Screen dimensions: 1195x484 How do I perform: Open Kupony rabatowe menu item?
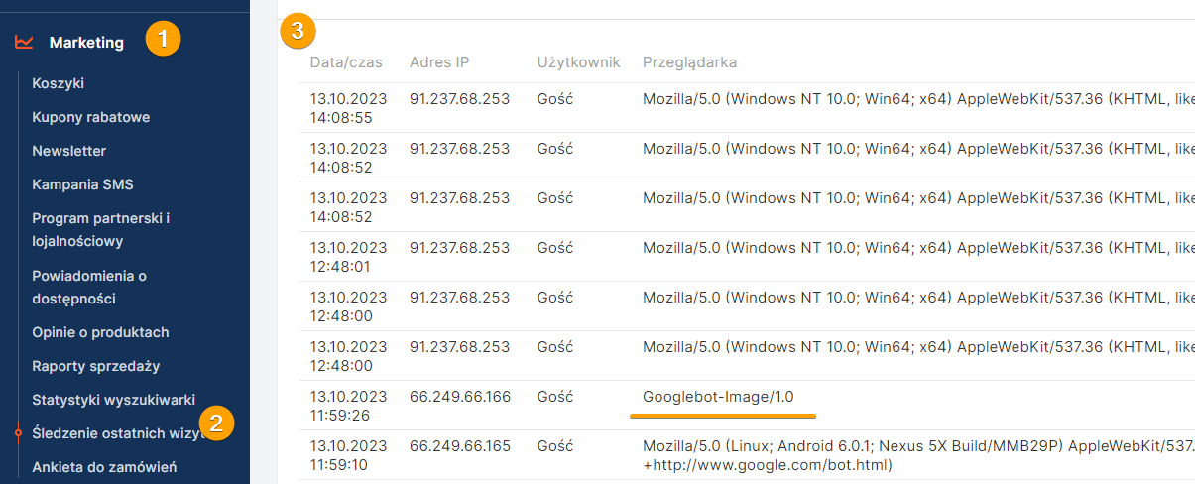click(90, 117)
